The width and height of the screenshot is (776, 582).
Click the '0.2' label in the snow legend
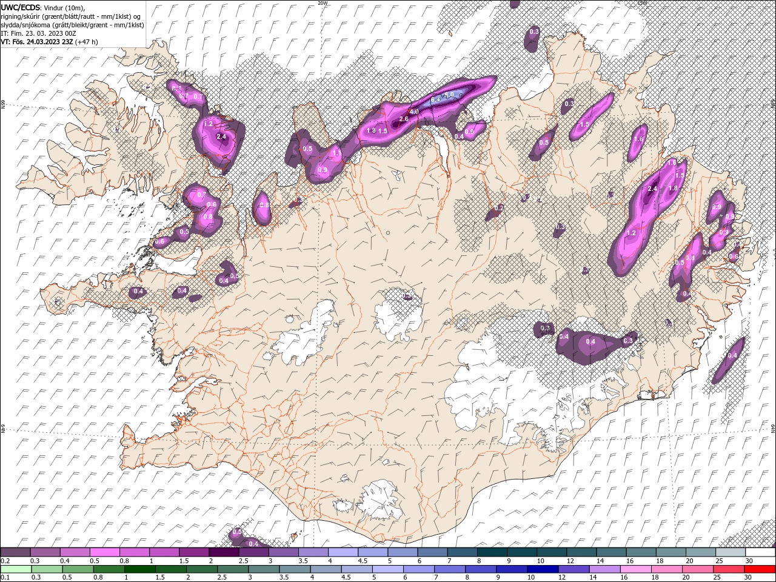[5, 561]
